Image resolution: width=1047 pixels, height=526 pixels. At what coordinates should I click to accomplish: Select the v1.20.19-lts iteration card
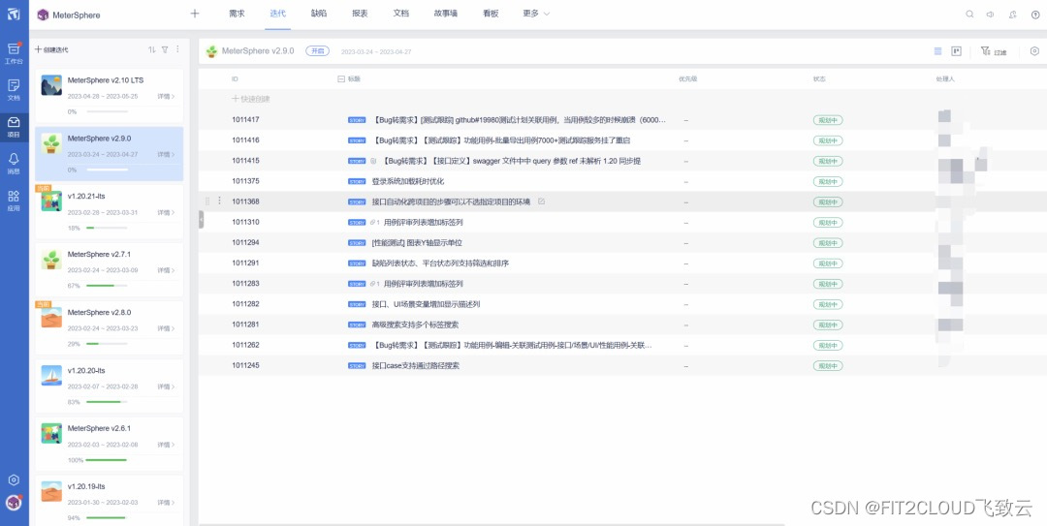tap(109, 499)
